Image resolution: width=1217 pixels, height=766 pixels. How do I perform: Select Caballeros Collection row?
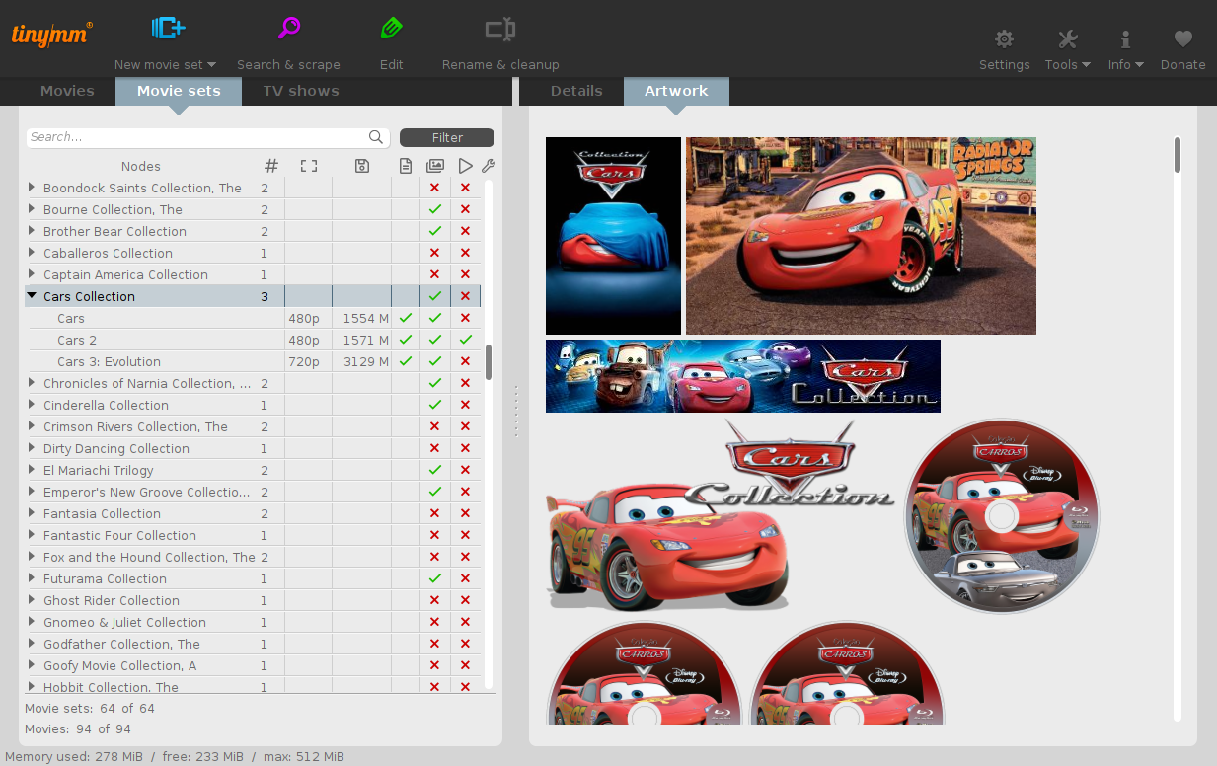(253, 253)
